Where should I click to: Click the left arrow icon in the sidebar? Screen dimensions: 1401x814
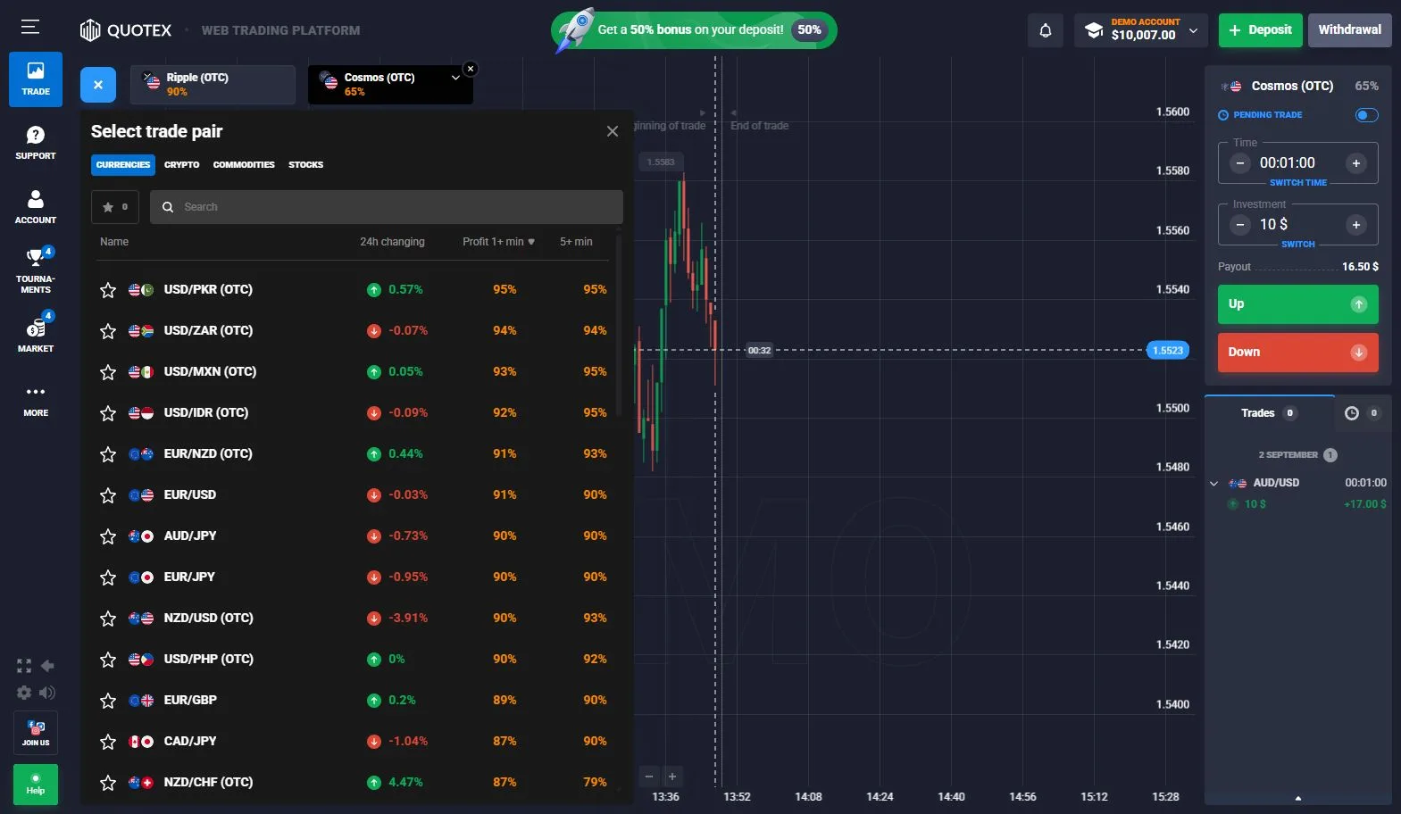click(x=47, y=666)
